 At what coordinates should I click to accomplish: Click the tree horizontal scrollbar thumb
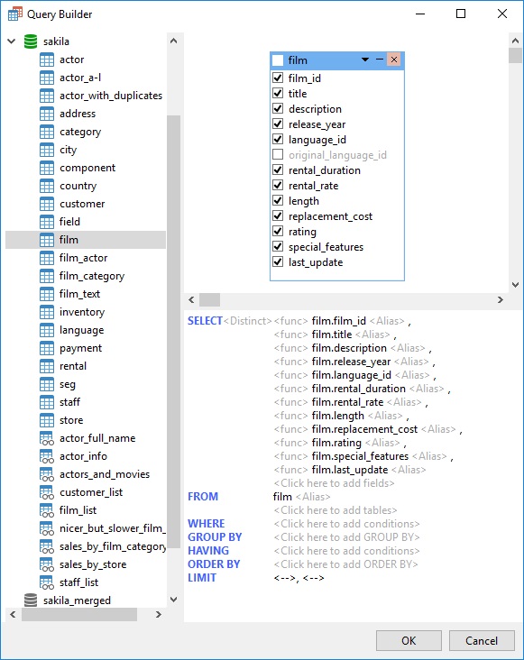[x=79, y=615]
